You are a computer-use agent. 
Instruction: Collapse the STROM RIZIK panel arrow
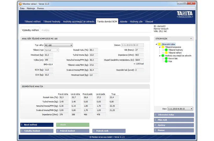pos(191,39)
